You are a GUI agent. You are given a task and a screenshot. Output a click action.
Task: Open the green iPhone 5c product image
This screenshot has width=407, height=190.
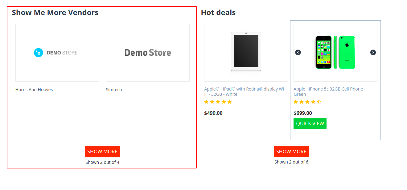[x=335, y=53]
